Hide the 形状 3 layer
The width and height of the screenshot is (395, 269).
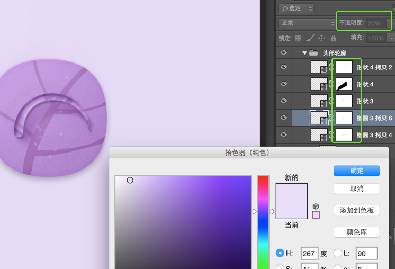pyautogui.click(x=284, y=101)
